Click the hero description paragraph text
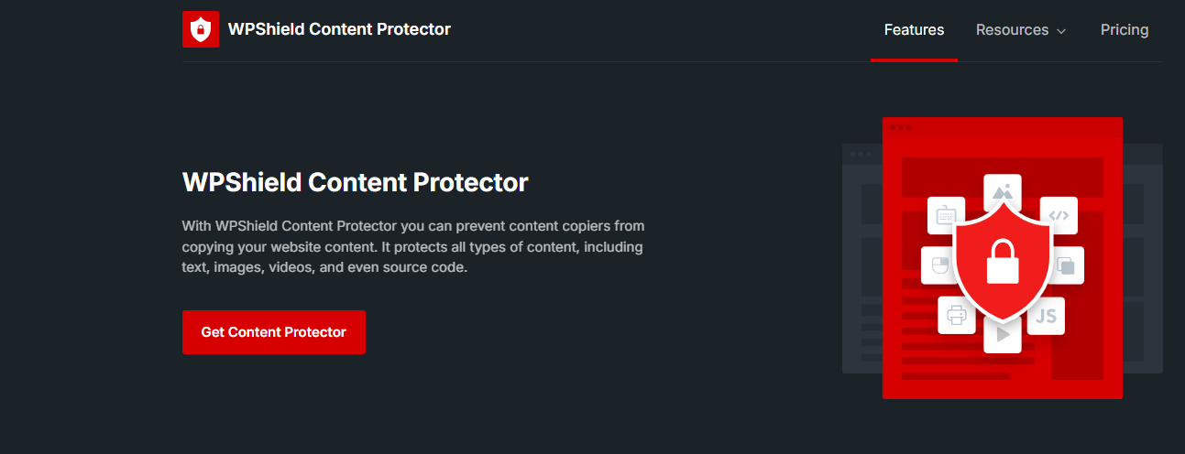This screenshot has height=454, width=1185. (x=412, y=247)
